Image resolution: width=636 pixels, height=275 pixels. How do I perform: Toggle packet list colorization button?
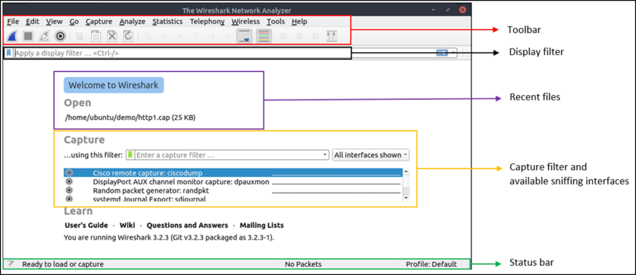(265, 36)
